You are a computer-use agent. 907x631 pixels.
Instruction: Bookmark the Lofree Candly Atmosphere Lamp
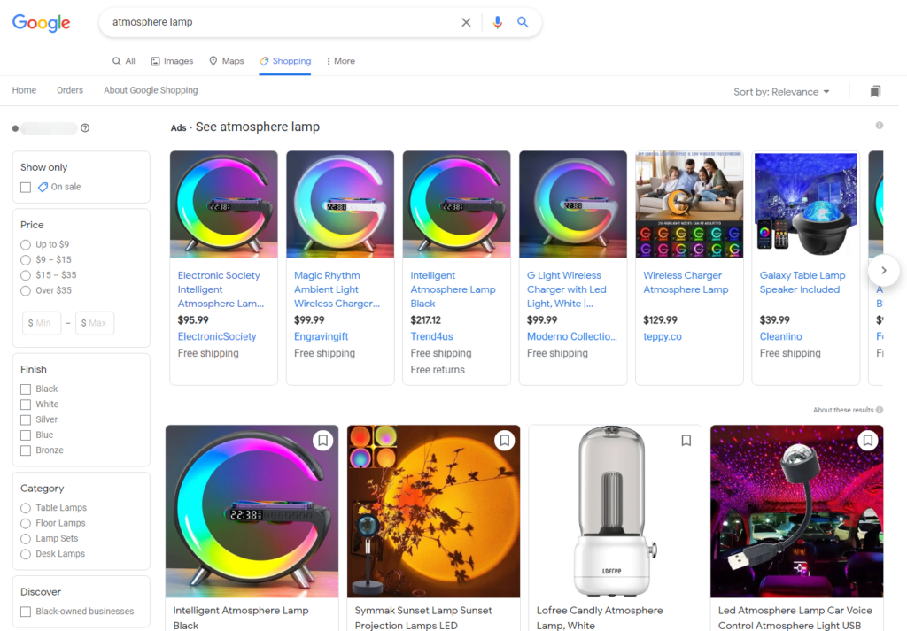click(686, 441)
